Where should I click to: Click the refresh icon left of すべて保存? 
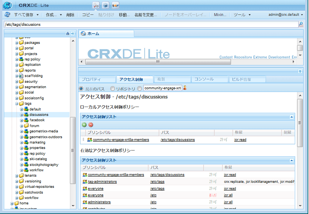pyautogui.click(x=7, y=15)
